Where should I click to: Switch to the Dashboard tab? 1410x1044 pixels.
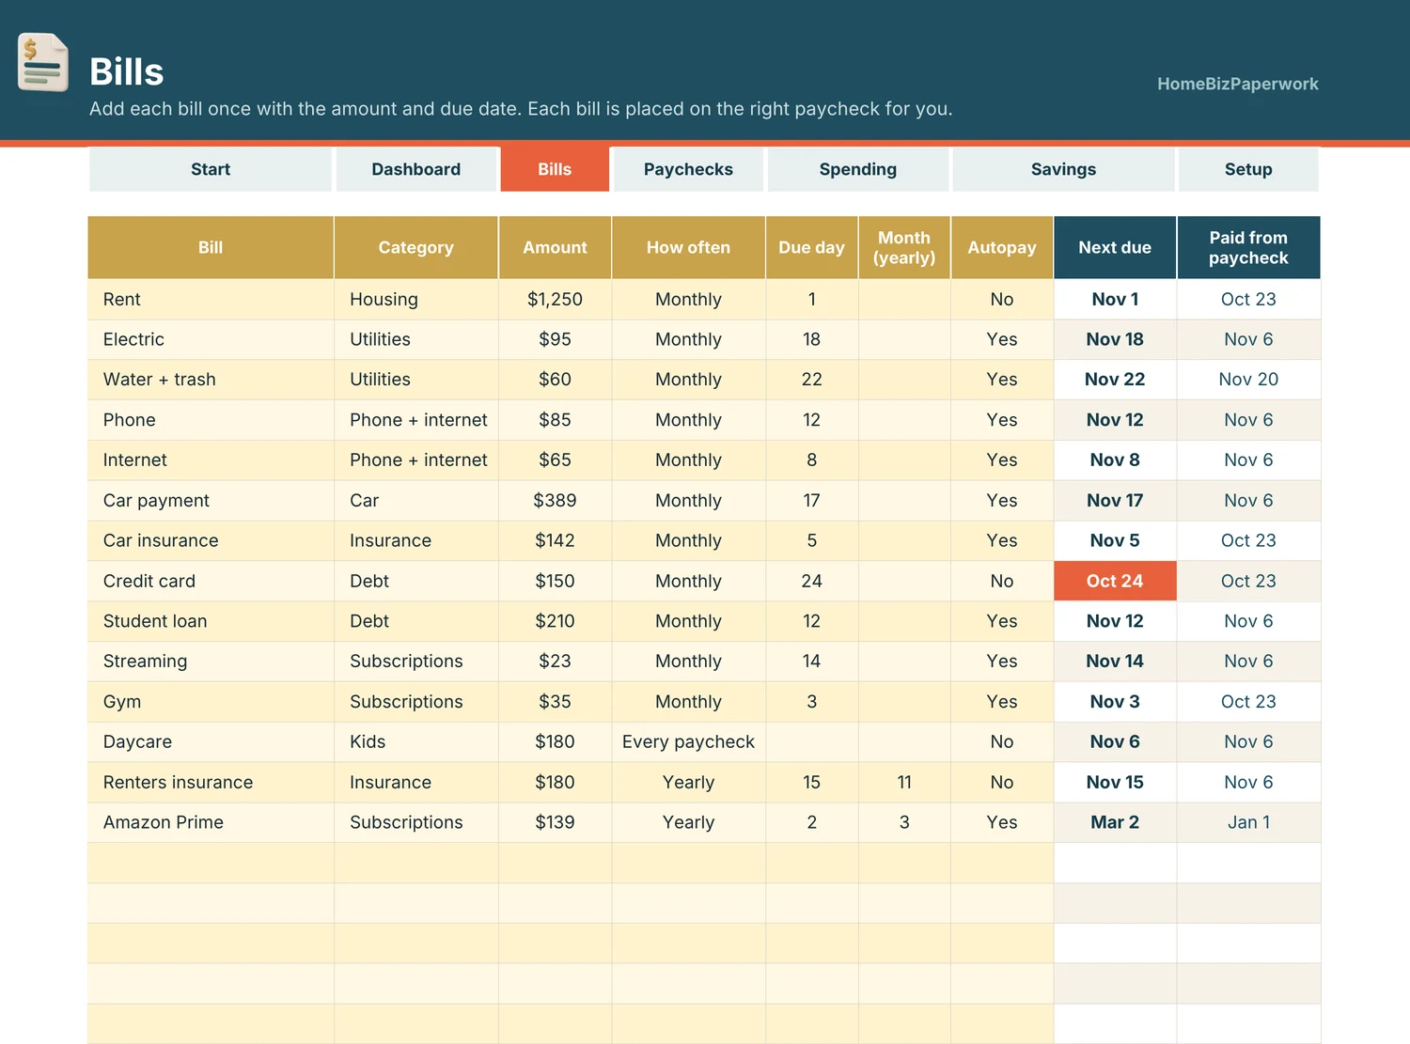click(416, 169)
